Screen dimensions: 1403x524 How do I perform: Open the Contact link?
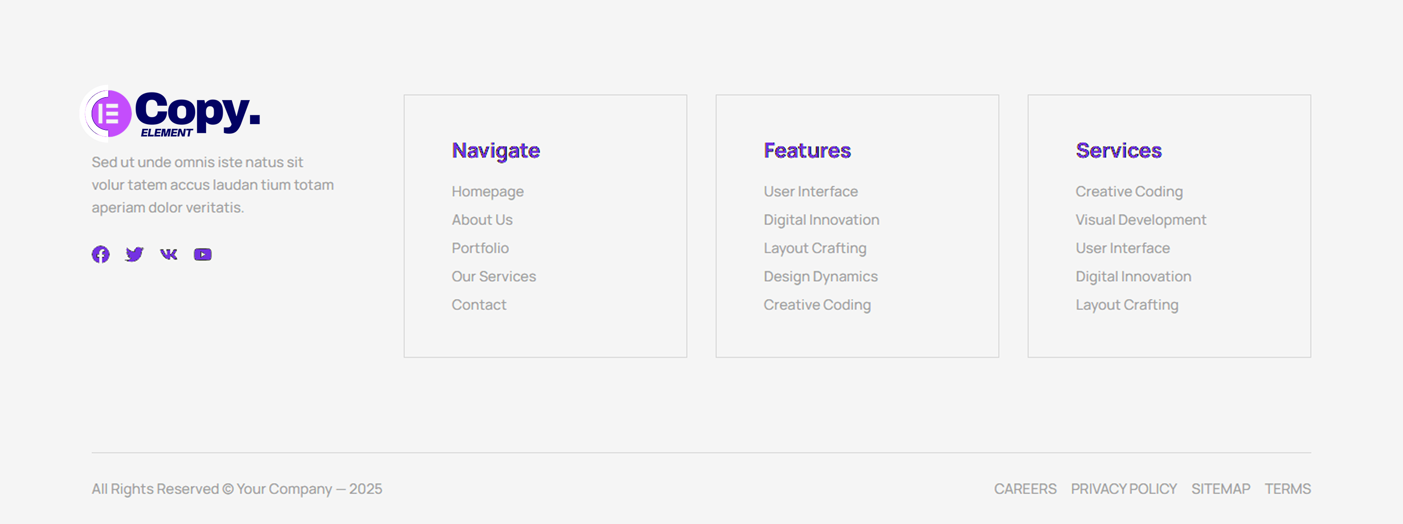pos(479,304)
